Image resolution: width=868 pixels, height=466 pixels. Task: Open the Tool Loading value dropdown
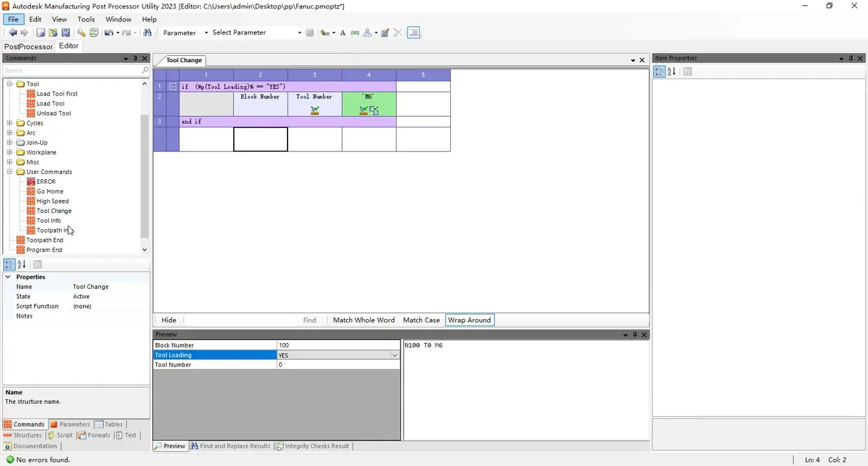[394, 355]
